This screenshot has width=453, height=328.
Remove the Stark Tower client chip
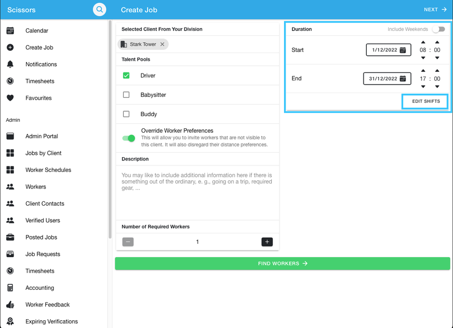(x=162, y=44)
